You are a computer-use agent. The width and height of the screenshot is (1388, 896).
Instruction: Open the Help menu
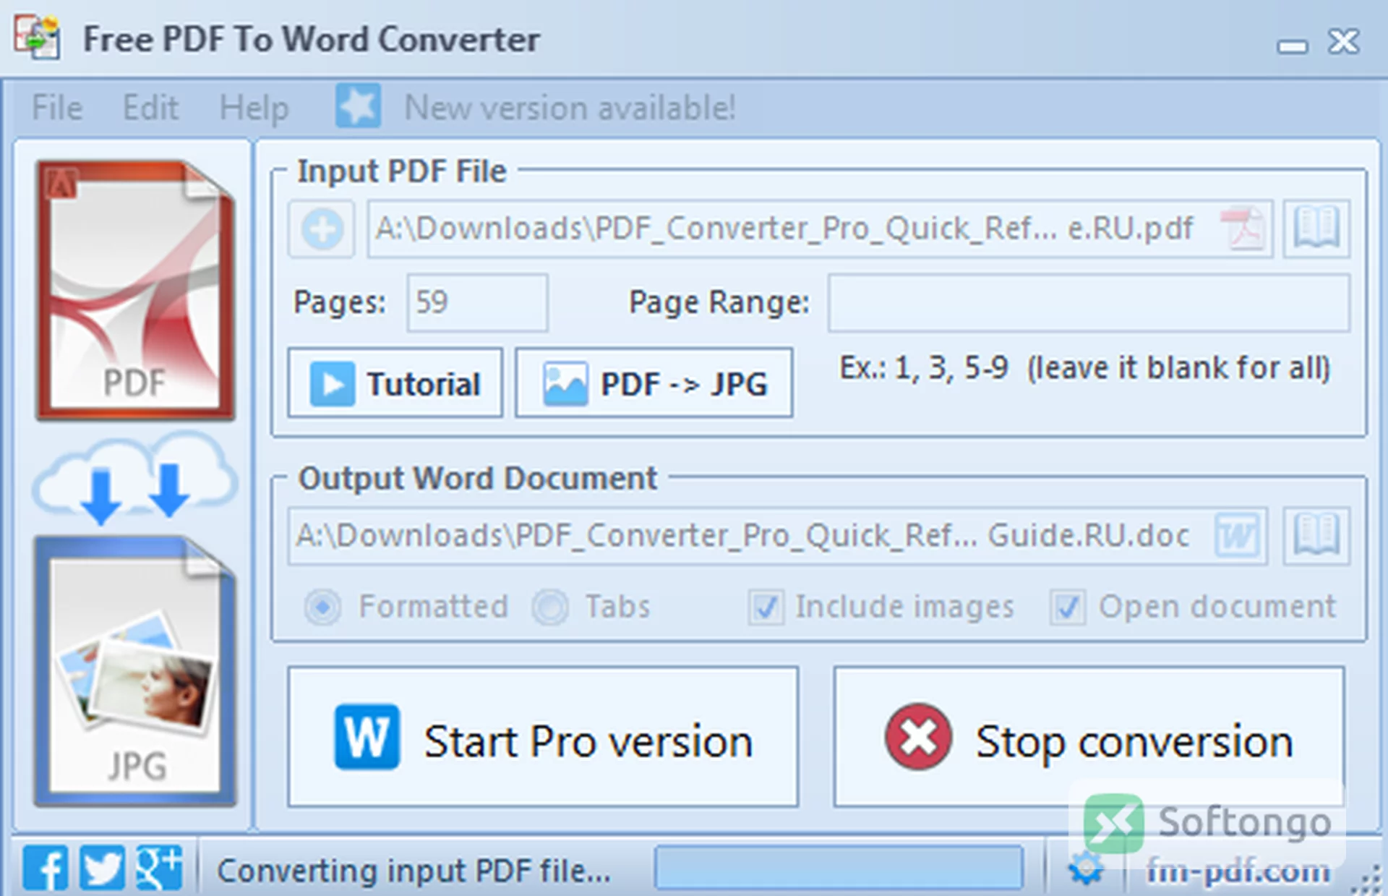(254, 108)
